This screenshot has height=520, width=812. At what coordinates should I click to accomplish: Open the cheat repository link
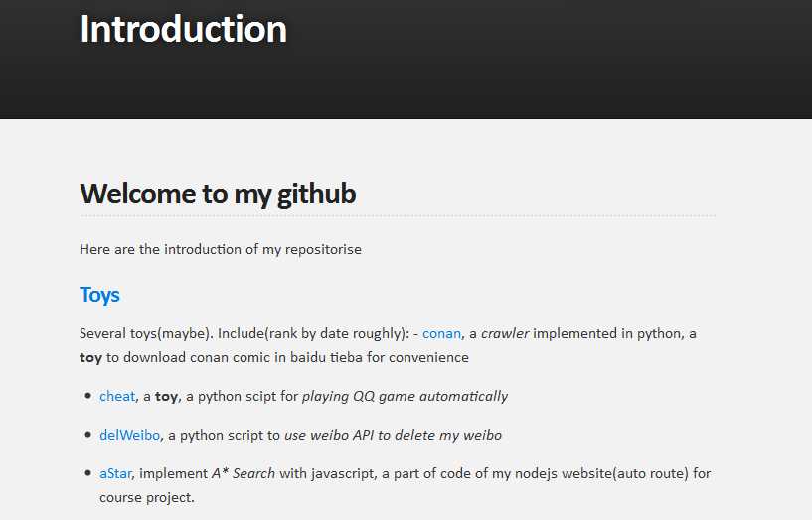117,397
